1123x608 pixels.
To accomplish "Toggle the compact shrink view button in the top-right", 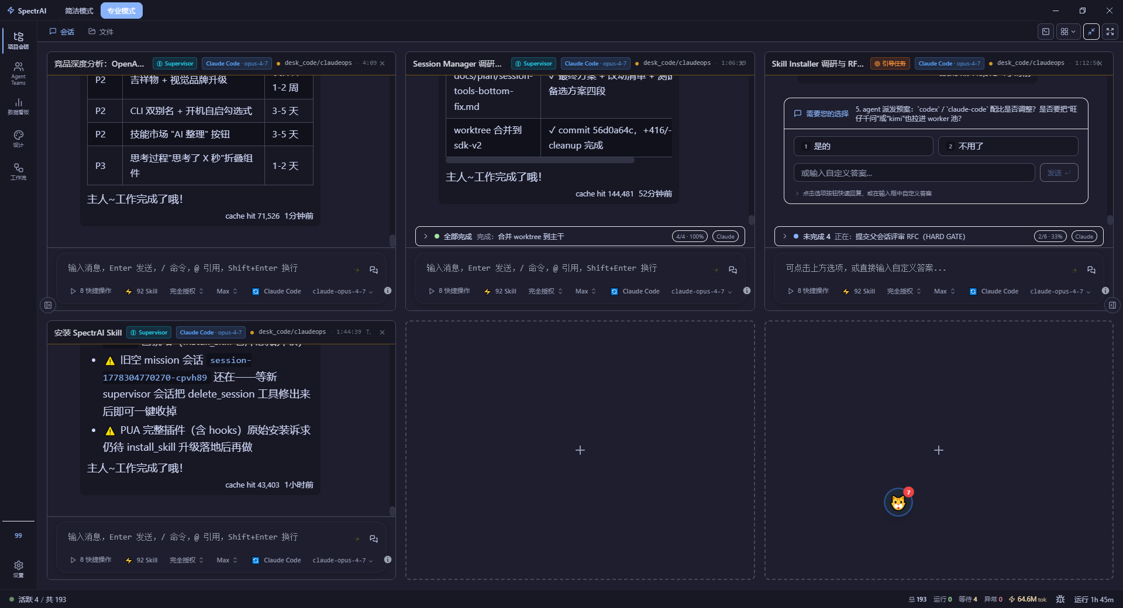I will click(x=1091, y=32).
